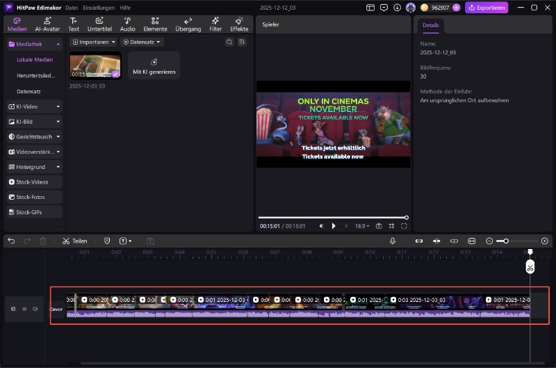Screen dimensions: 556x368
Task: Open the Datensatz dropdown in the media toolbar
Action: coord(142,42)
